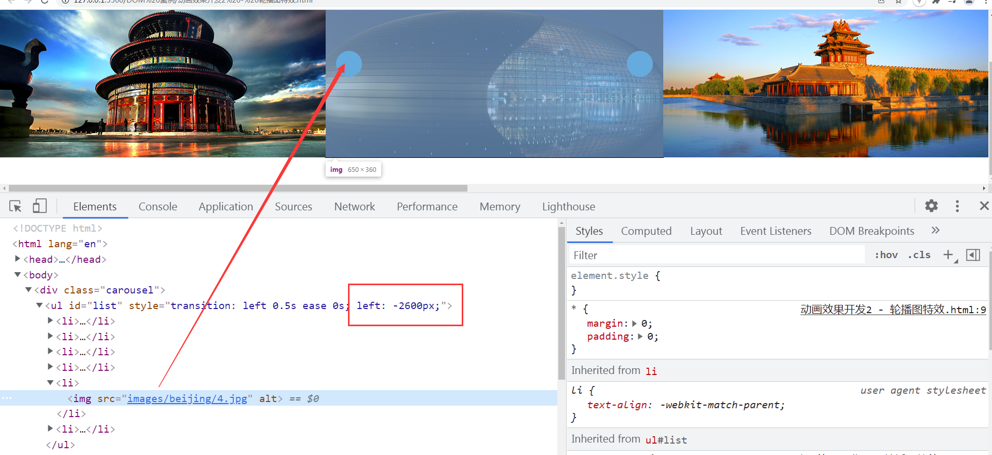Click the ellipsis actions icon beside the img row
992x455 pixels.
pos(6,398)
